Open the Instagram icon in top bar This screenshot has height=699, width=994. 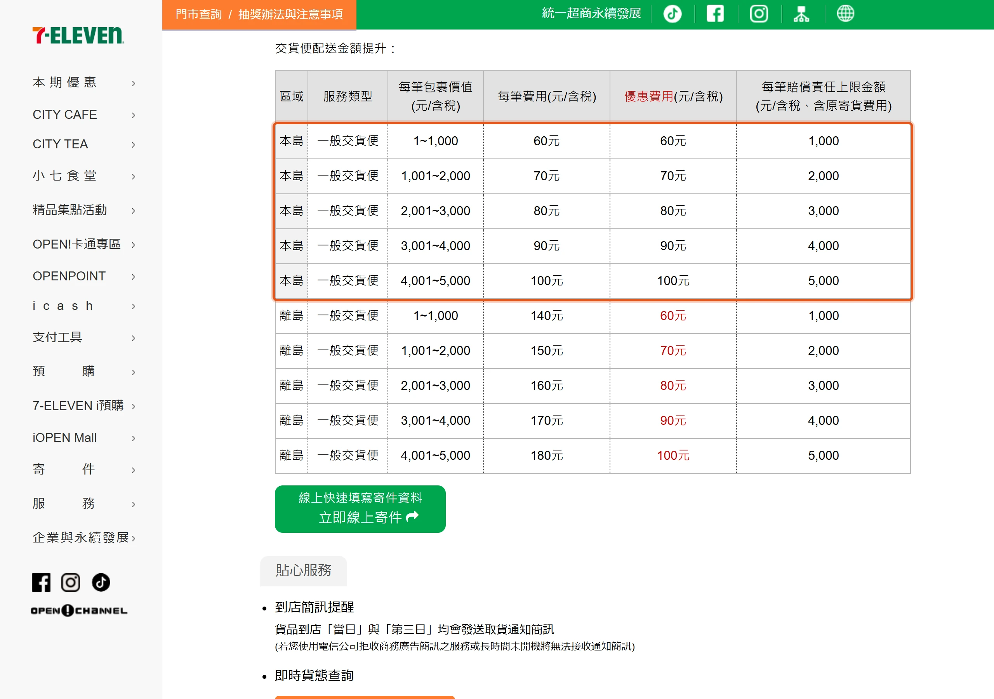[758, 14]
